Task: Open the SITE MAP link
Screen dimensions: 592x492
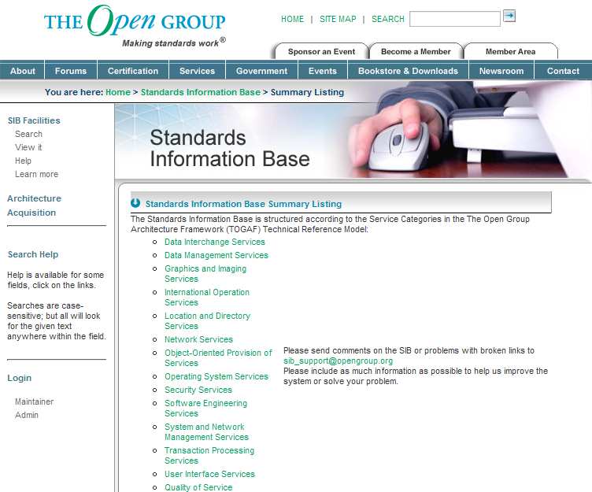Action: pyautogui.click(x=338, y=19)
